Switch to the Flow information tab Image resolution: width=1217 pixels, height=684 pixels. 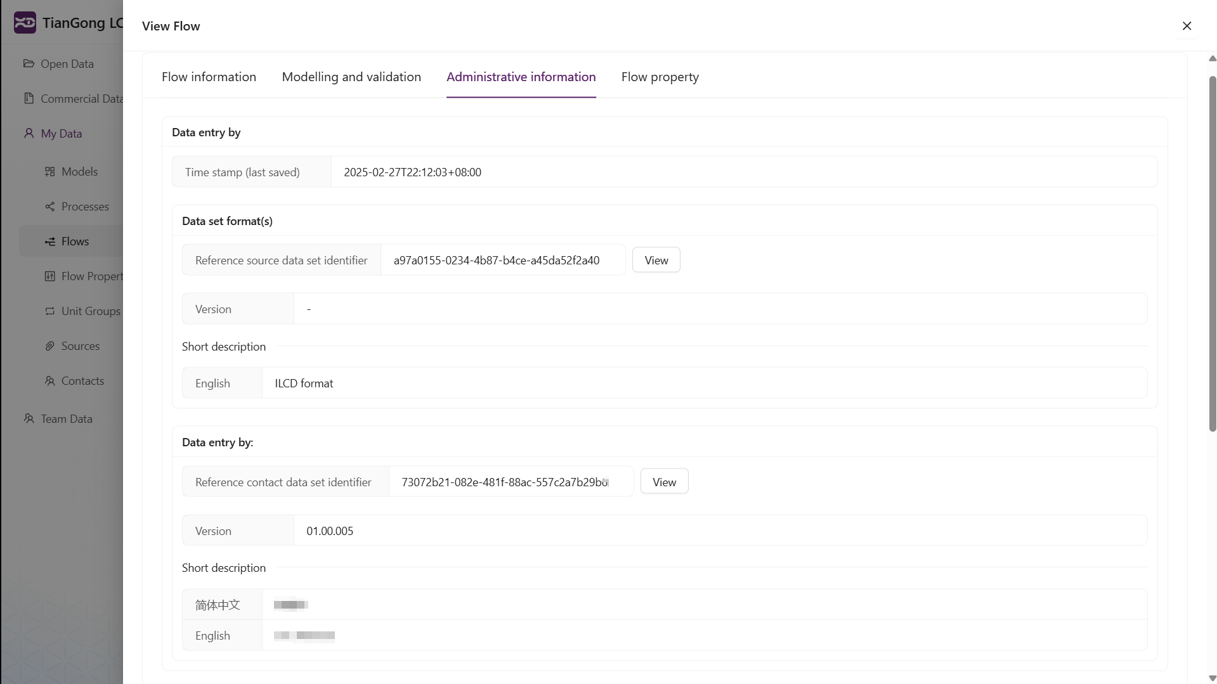(x=209, y=77)
